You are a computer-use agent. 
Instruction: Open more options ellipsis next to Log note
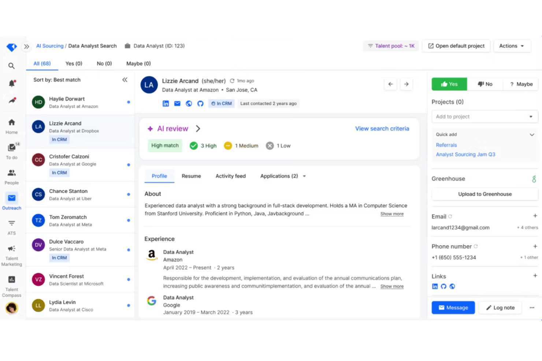tap(532, 308)
